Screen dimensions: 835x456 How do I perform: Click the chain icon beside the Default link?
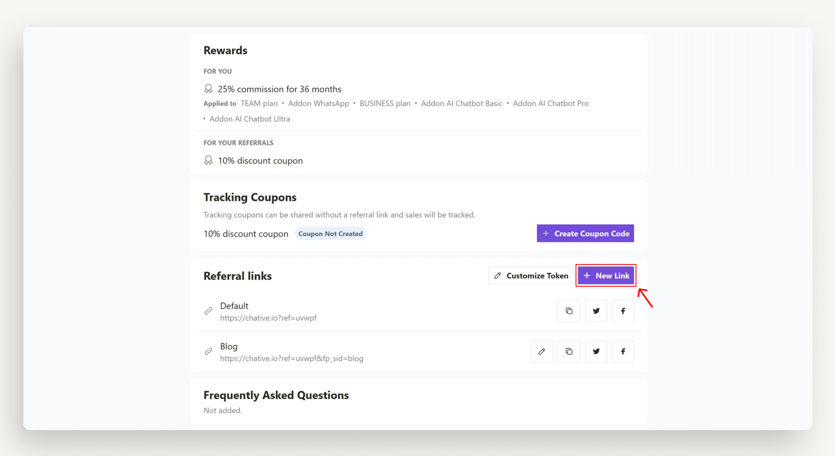click(208, 311)
